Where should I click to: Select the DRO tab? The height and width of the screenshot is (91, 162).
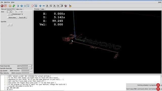[x=43, y=9]
